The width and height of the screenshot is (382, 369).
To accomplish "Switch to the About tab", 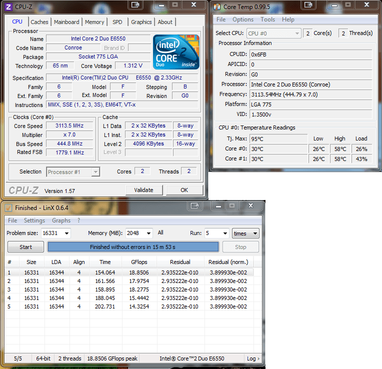I will click(165, 22).
